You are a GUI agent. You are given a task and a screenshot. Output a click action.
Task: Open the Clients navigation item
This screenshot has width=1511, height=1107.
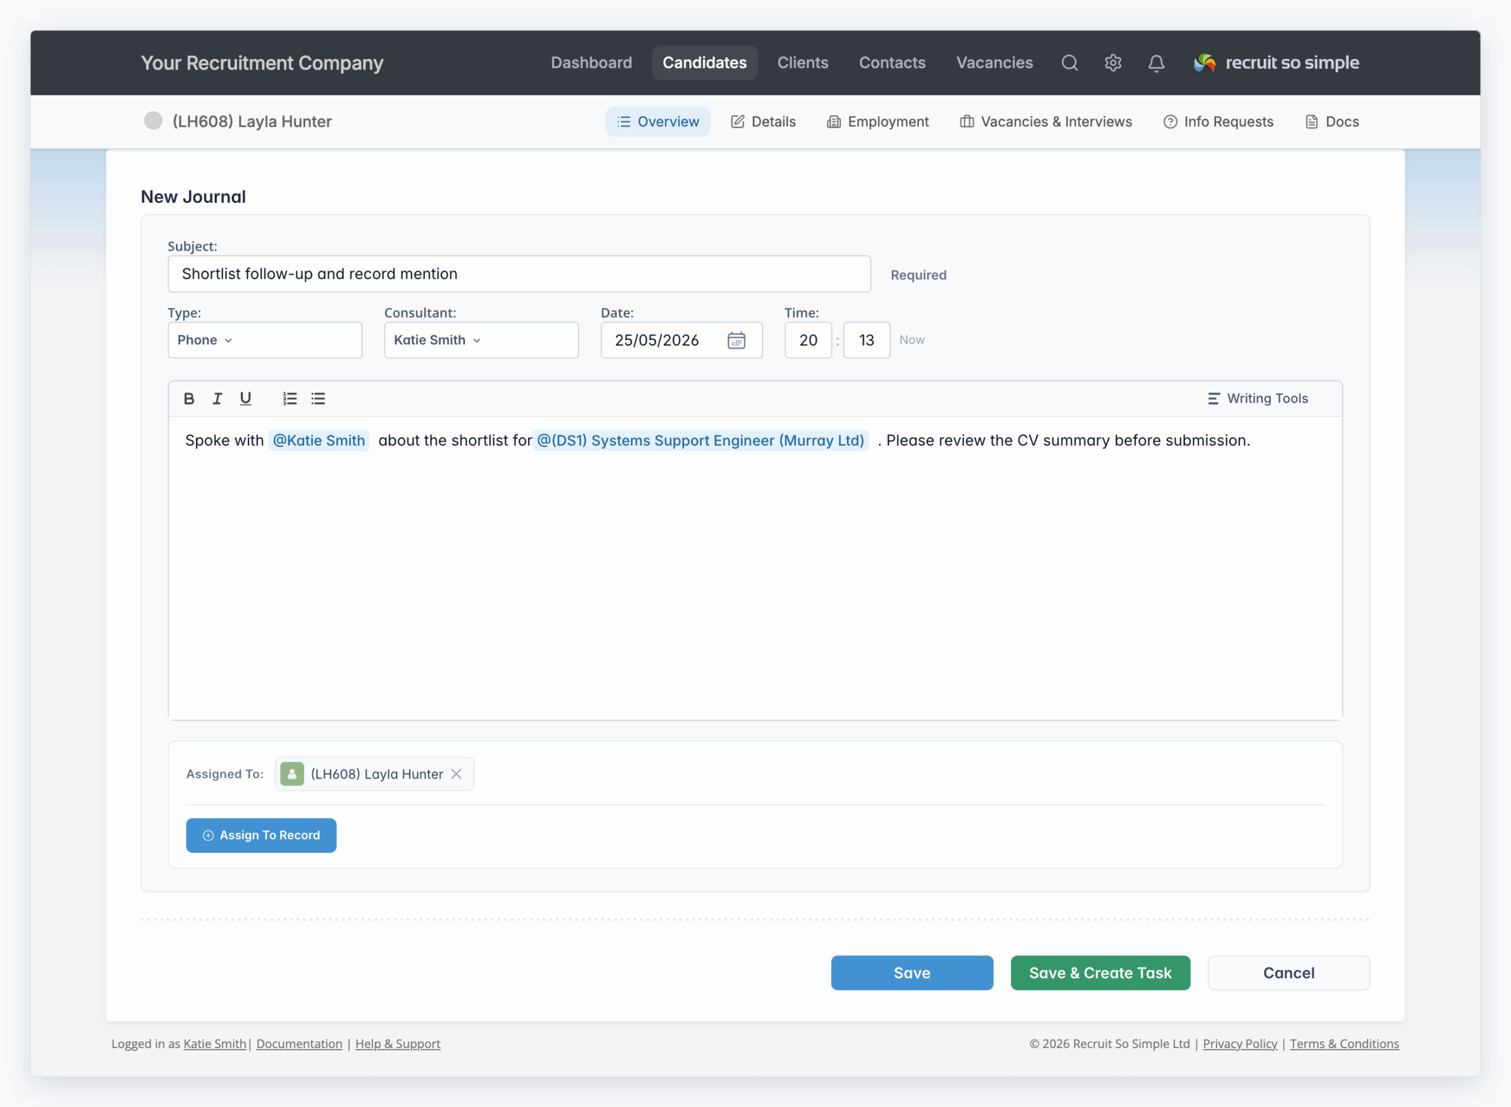802,63
